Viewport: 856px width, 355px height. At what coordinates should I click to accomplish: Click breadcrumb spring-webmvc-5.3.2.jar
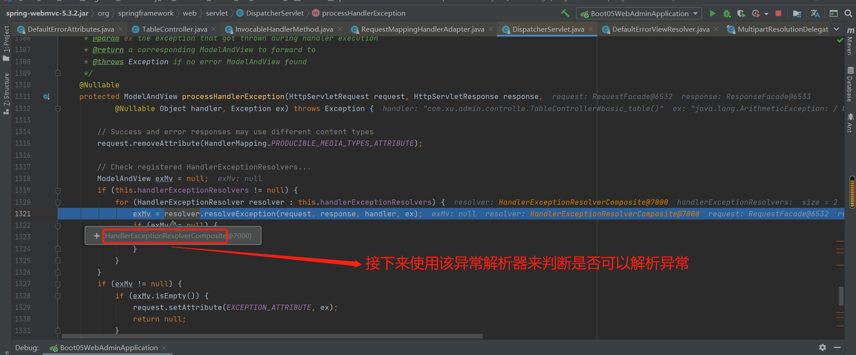coord(47,13)
